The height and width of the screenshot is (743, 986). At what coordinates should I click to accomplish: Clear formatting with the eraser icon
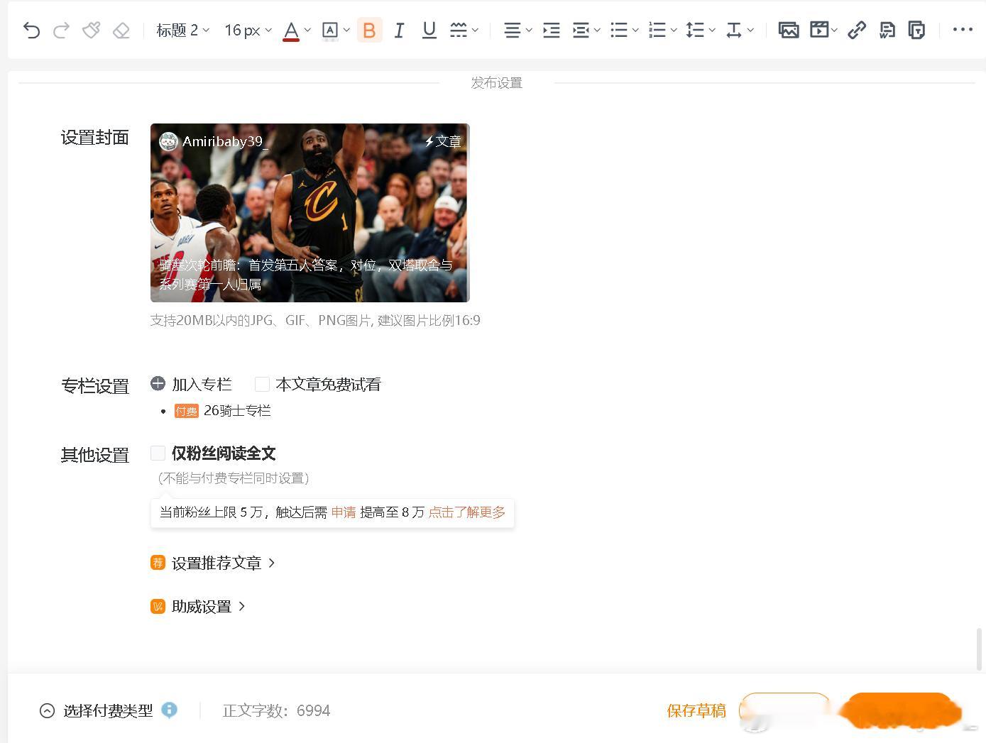tap(121, 30)
